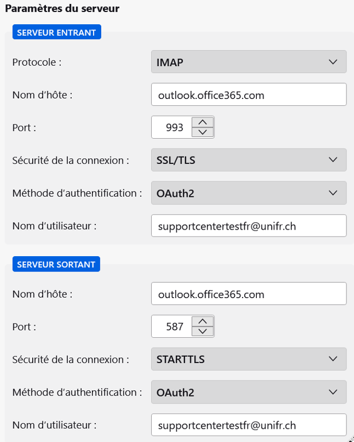This screenshot has width=354, height=442.
Task: Click the outgoing server Nom d'hôte field
Action: click(x=248, y=294)
